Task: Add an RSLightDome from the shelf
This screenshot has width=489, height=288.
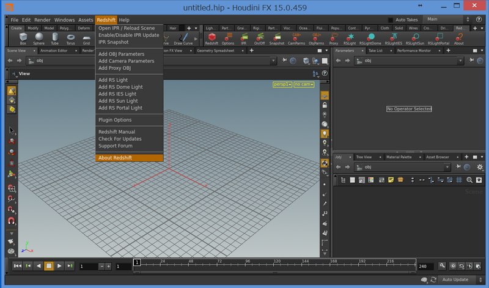Action: (370, 39)
